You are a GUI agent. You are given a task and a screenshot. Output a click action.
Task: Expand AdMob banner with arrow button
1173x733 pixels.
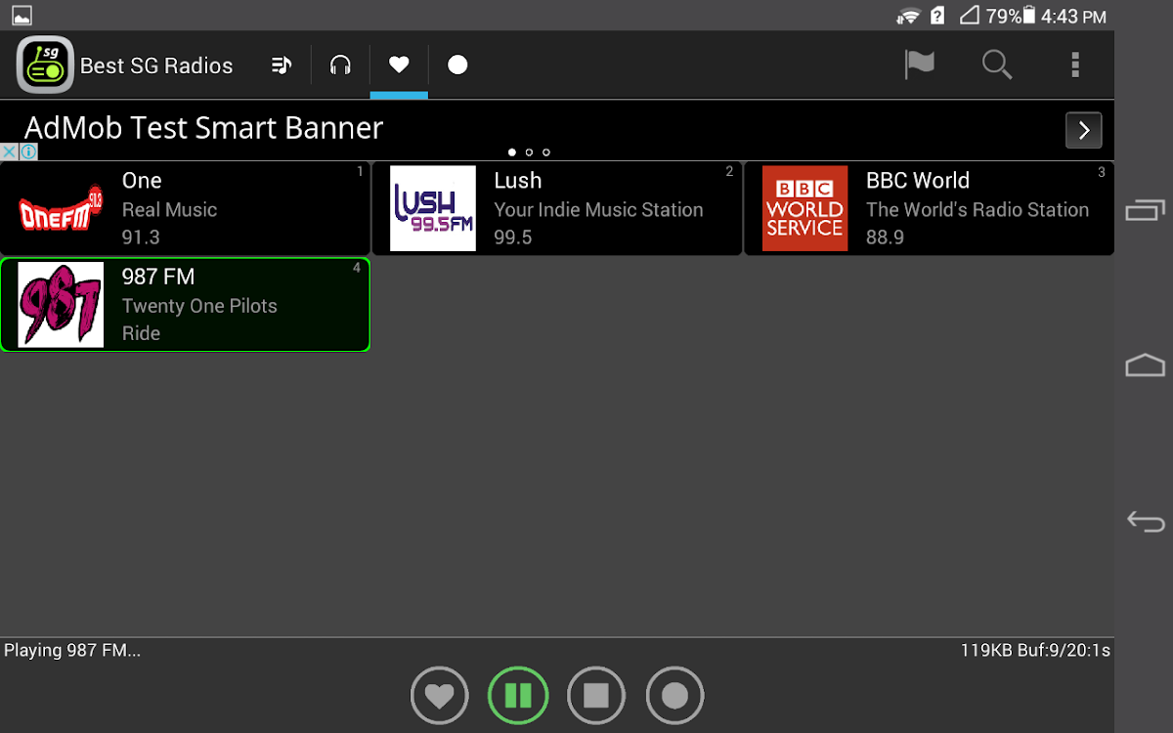pyautogui.click(x=1083, y=130)
